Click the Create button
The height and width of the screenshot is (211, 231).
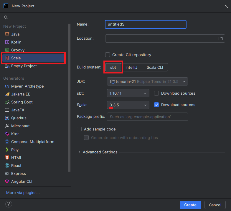tap(190, 205)
